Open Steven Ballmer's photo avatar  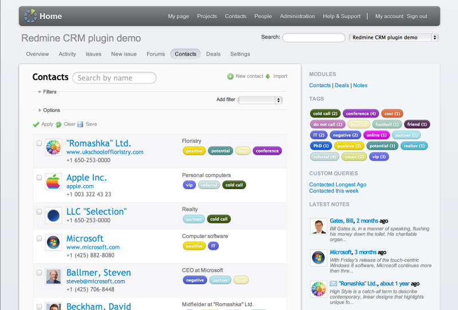click(53, 276)
